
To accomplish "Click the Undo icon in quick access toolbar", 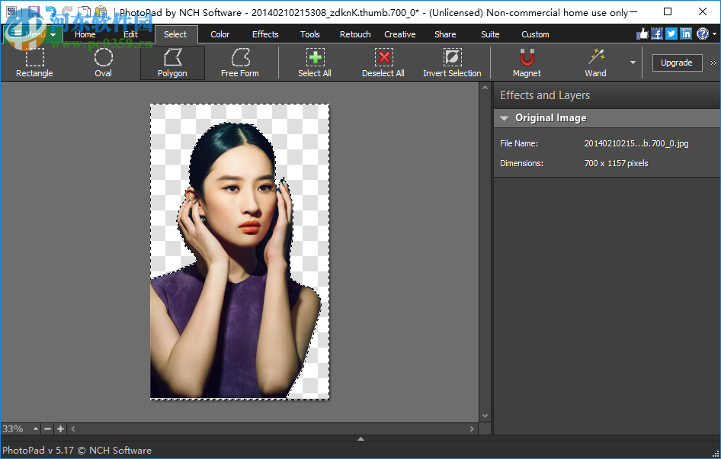I will [51, 11].
